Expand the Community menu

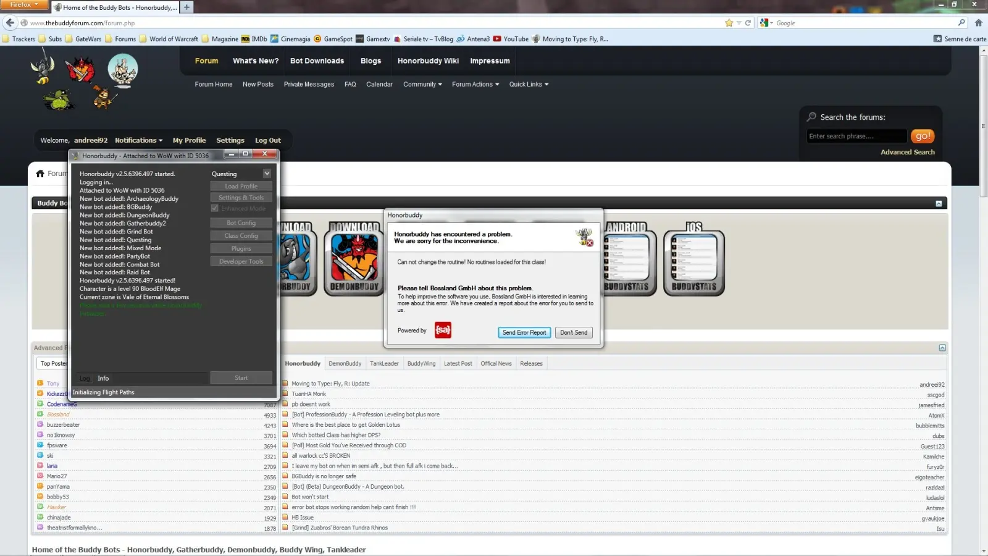(x=422, y=84)
